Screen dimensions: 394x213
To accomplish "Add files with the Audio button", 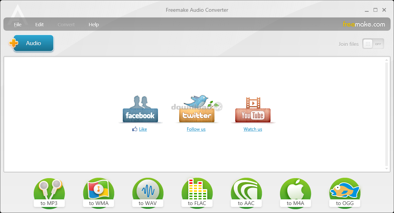I will click(31, 43).
